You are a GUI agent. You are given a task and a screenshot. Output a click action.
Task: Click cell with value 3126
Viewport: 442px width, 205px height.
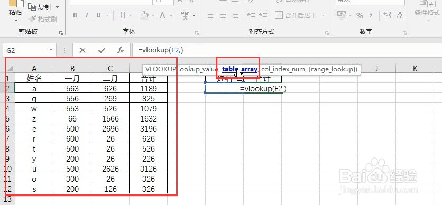pyautogui.click(x=148, y=169)
